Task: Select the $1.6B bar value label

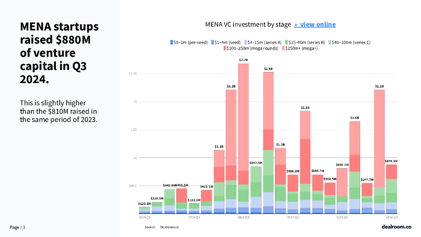Action: tap(354, 118)
